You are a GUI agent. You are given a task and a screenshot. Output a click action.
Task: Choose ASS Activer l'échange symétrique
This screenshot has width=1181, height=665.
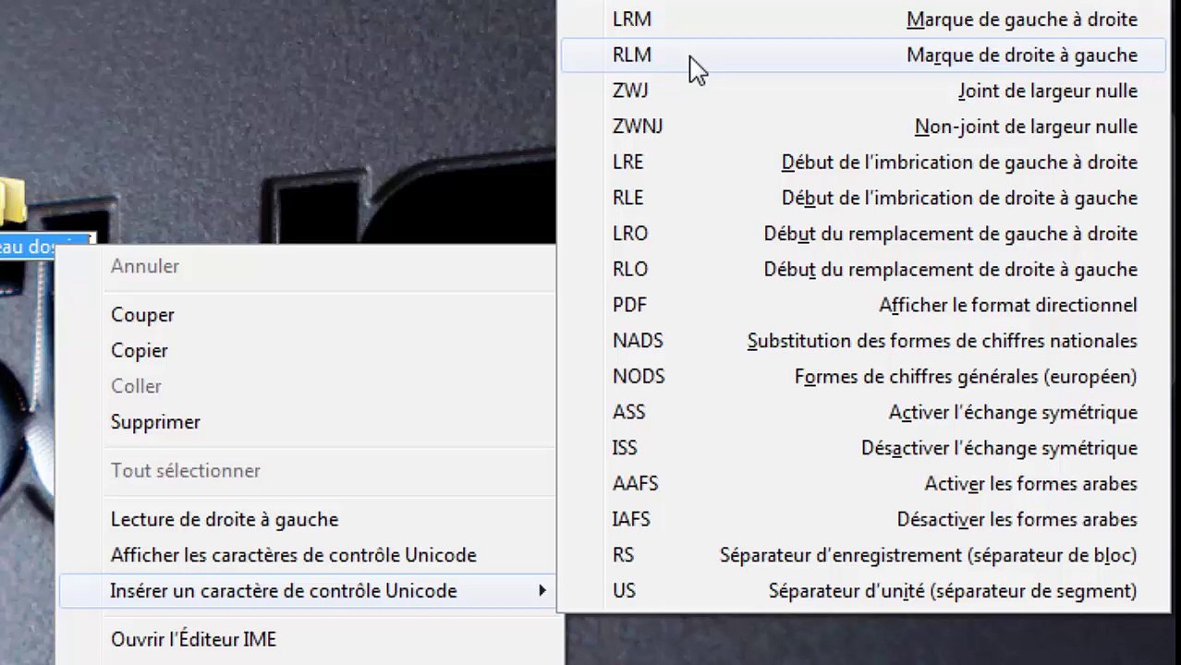click(x=863, y=413)
